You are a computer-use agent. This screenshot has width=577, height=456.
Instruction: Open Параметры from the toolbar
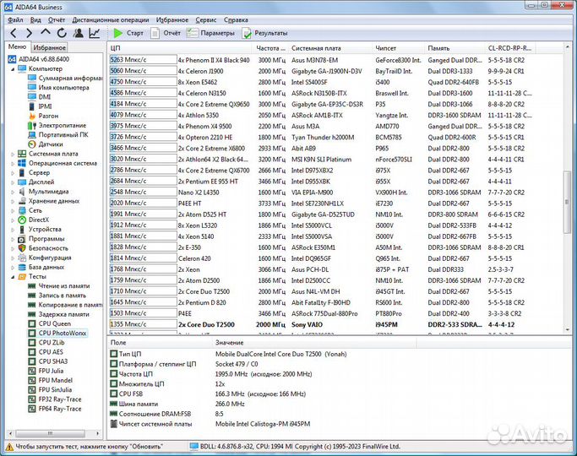point(211,33)
